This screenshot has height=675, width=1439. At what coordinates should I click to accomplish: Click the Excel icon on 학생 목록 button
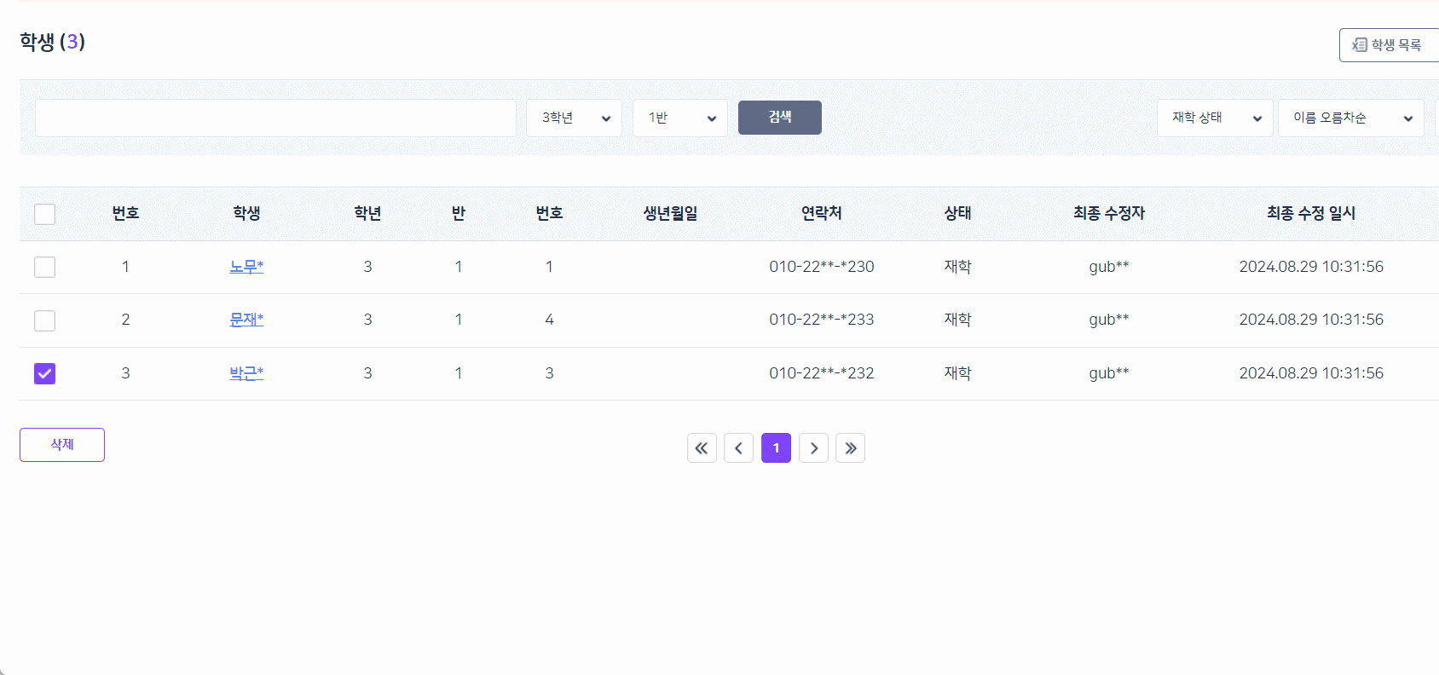point(1360,45)
